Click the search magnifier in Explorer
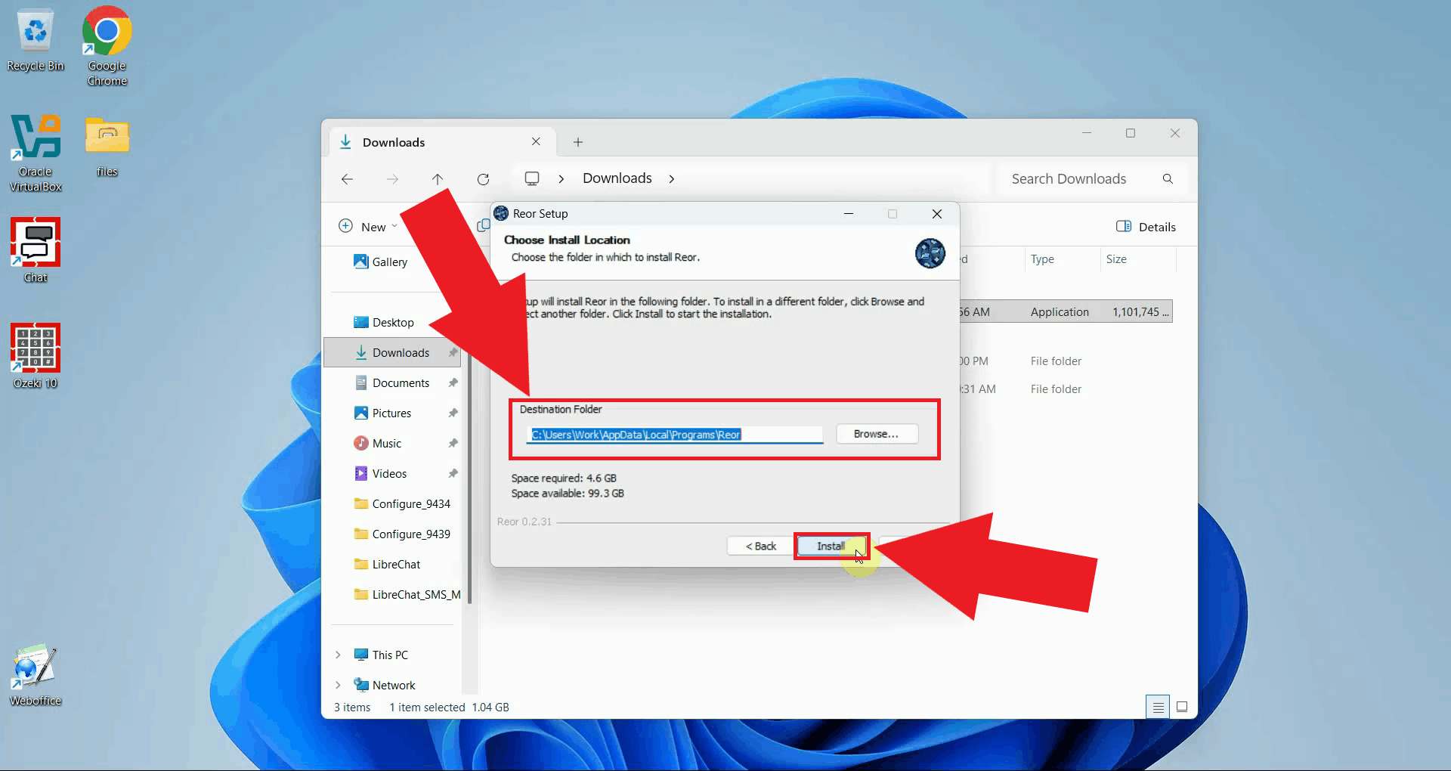The width and height of the screenshot is (1451, 771). (x=1168, y=179)
